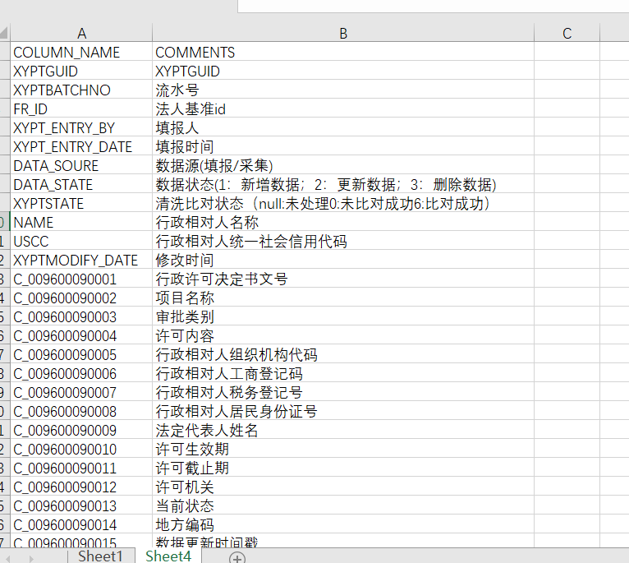
Task: Click cell COMMENTS
Action: click(x=343, y=53)
